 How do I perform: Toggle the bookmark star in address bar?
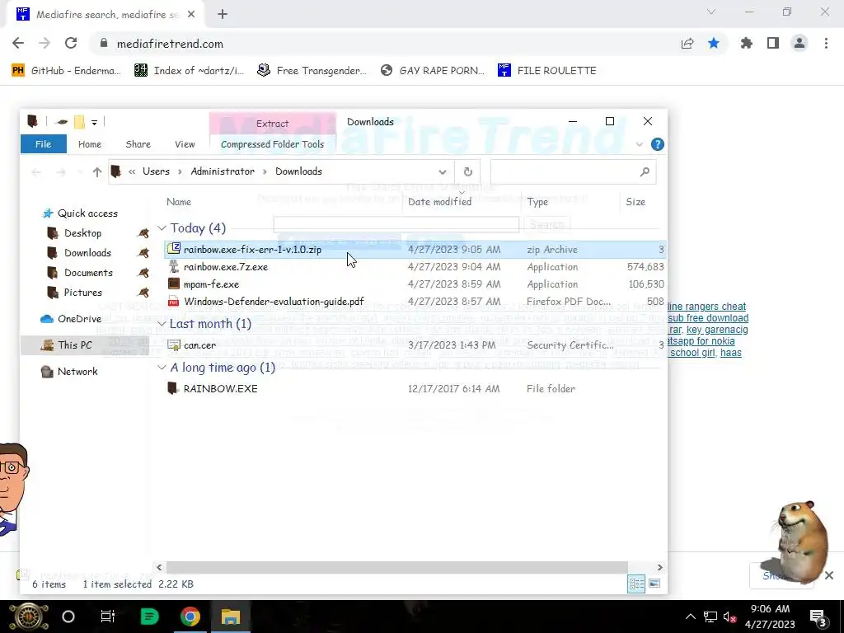point(714,44)
